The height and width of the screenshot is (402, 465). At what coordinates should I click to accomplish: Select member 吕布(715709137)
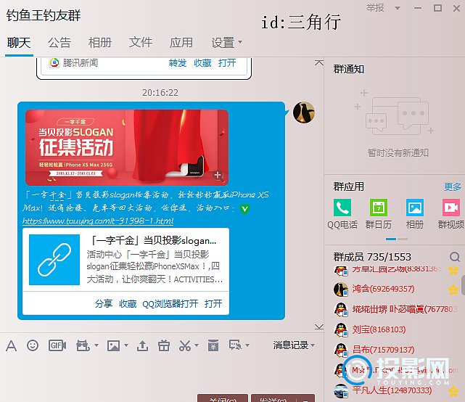[x=383, y=350]
